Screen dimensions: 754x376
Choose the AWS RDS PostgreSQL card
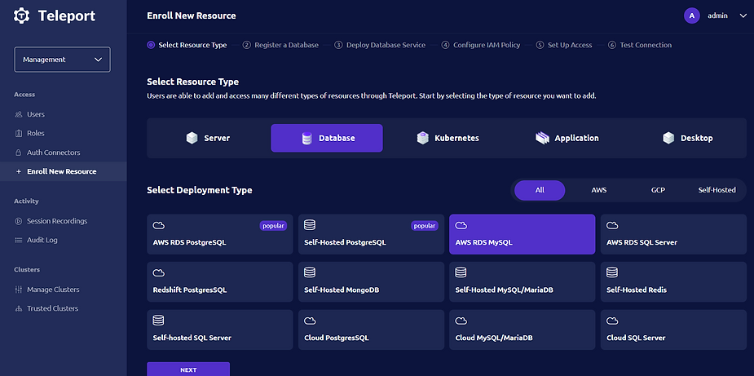click(220, 234)
